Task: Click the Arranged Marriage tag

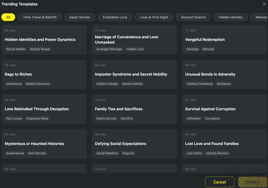Action: pyautogui.click(x=109, y=49)
